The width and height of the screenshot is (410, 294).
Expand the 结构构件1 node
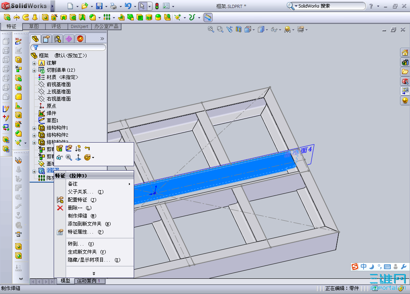(34, 128)
